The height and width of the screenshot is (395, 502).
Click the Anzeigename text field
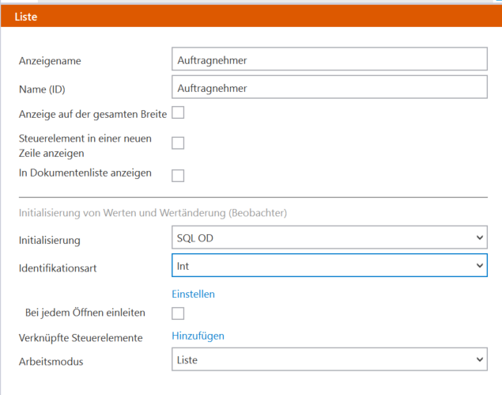[x=330, y=59]
